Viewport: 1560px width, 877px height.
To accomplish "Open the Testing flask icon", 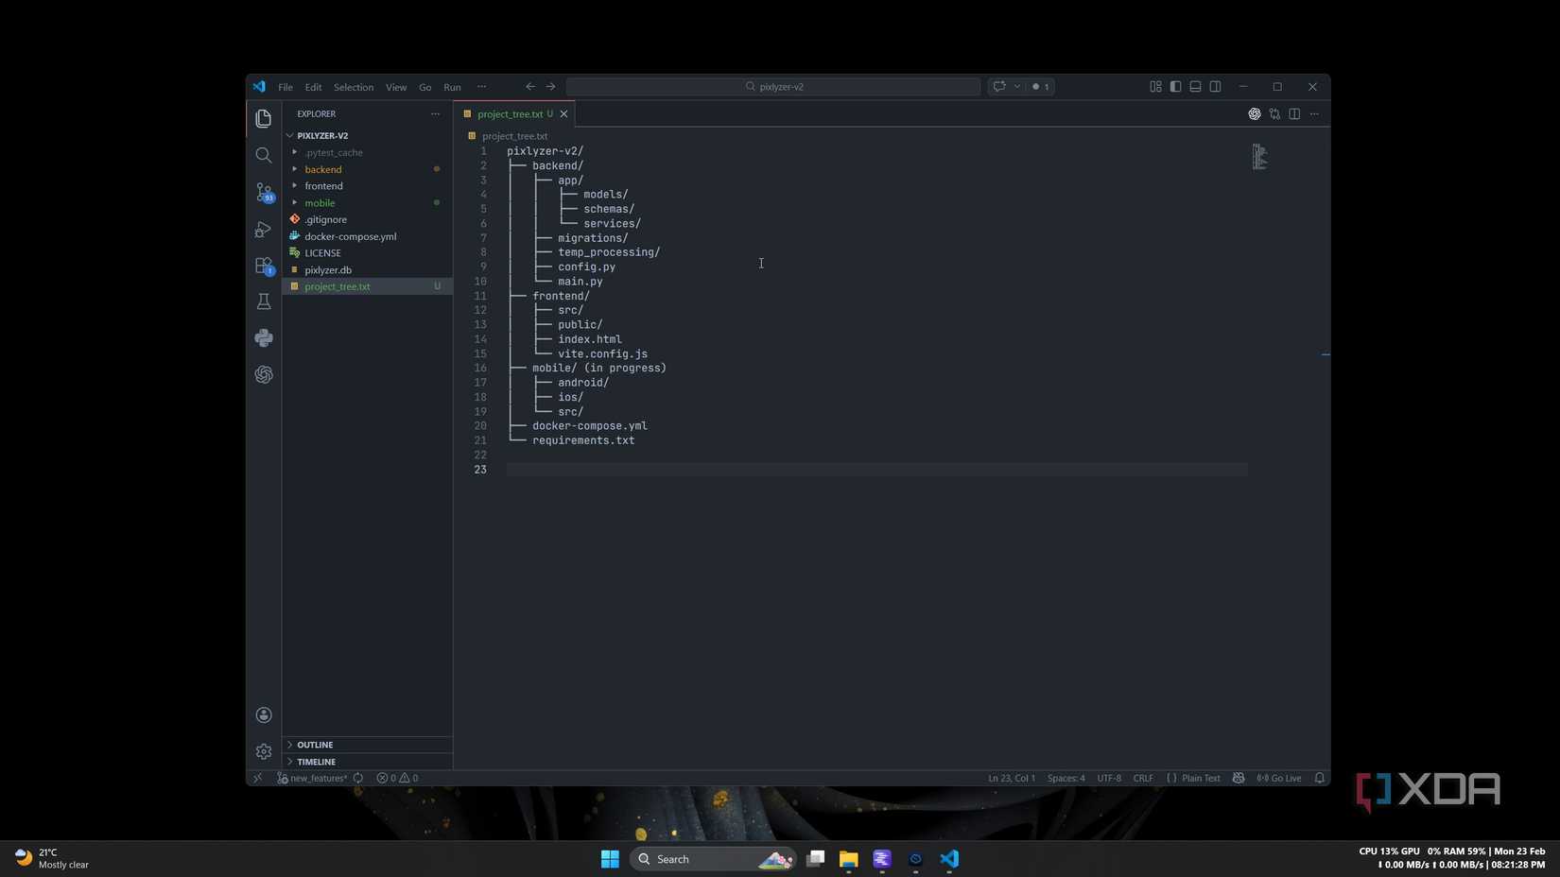I will tap(263, 301).
